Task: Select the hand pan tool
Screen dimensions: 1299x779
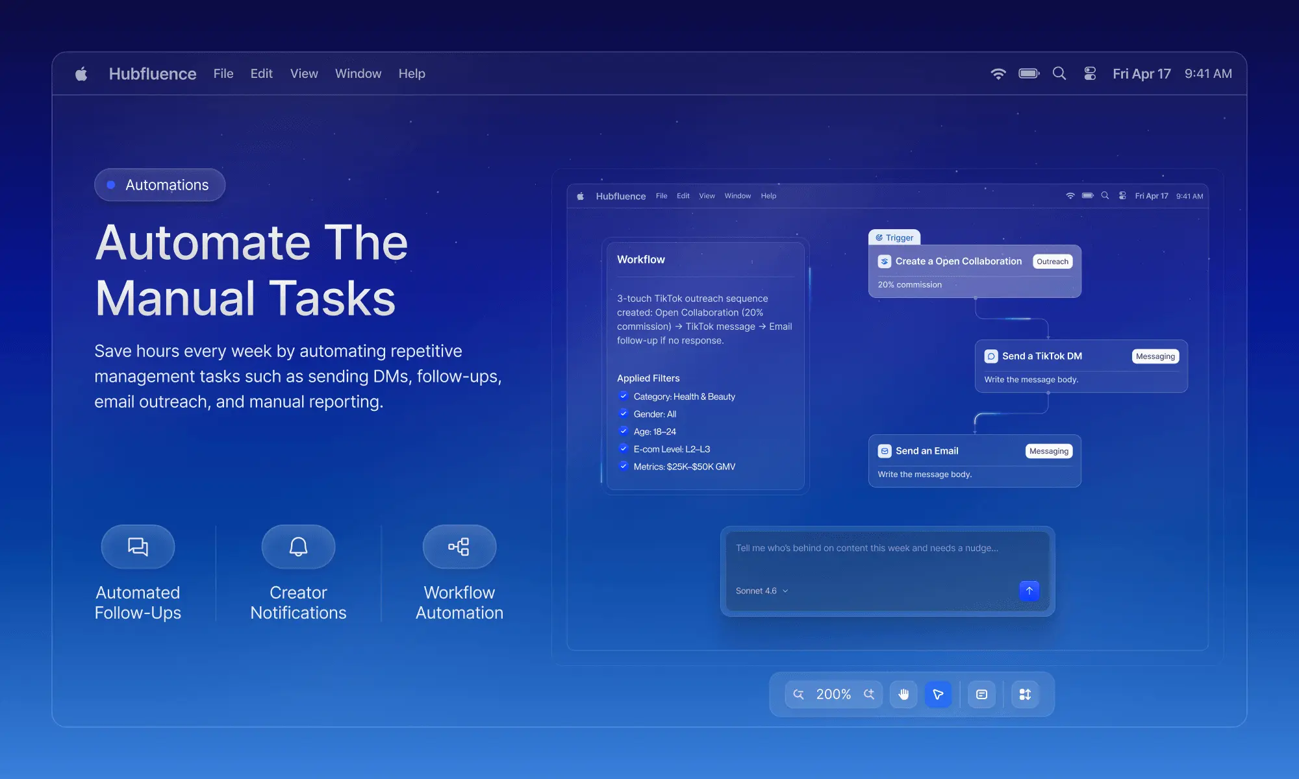Action: (903, 694)
